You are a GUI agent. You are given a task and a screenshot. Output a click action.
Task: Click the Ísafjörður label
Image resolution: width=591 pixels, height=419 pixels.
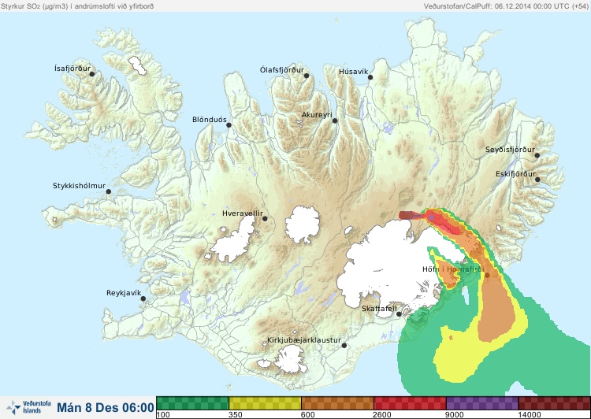click(72, 69)
